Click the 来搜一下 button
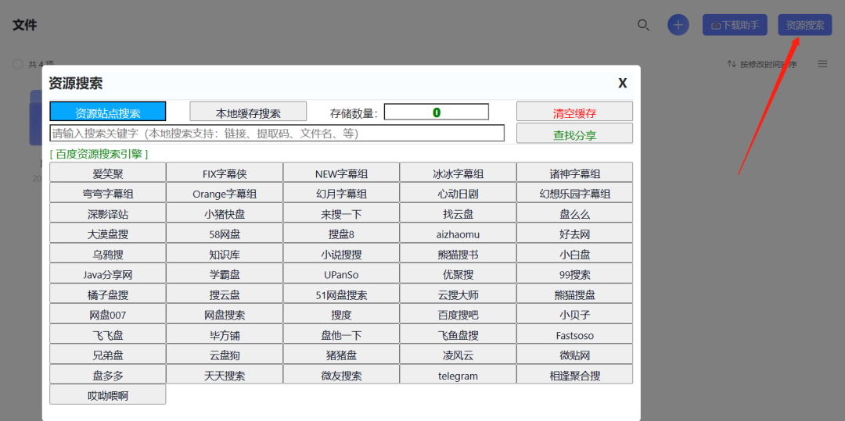845x421 pixels. pyautogui.click(x=341, y=213)
